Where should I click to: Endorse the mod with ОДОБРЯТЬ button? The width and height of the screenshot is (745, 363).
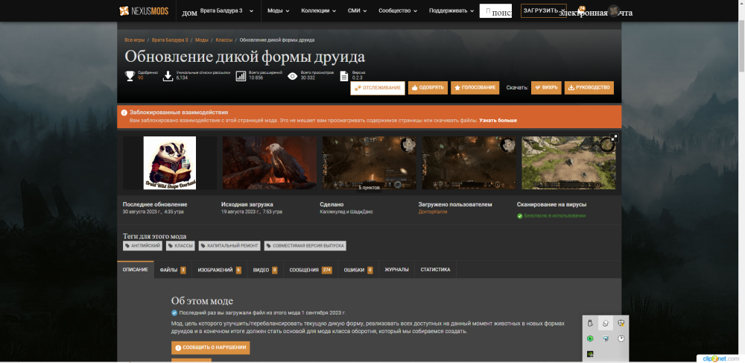[428, 88]
